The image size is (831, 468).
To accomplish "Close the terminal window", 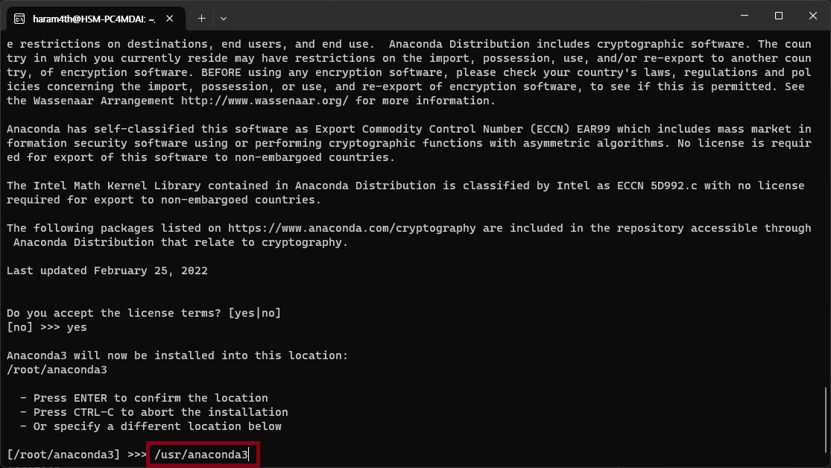I will (813, 16).
